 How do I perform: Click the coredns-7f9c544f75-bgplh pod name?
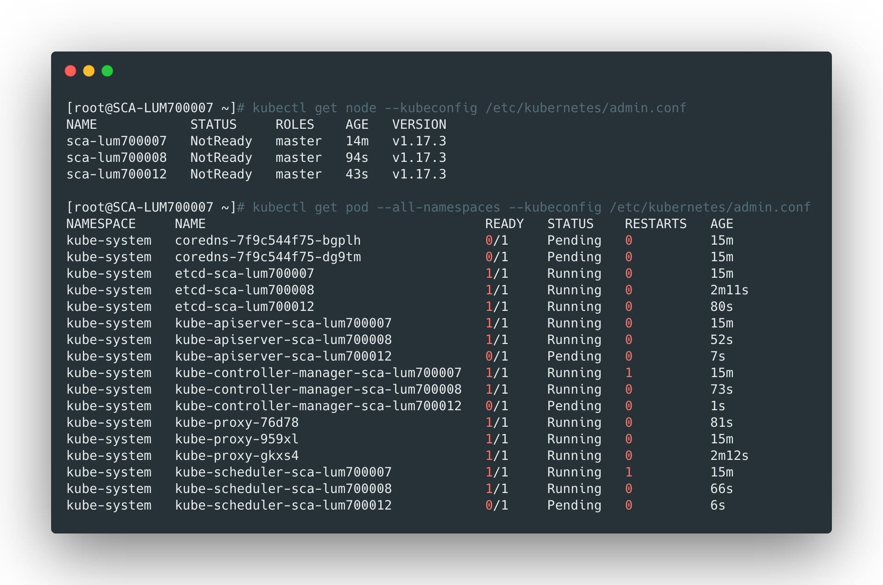pos(267,241)
